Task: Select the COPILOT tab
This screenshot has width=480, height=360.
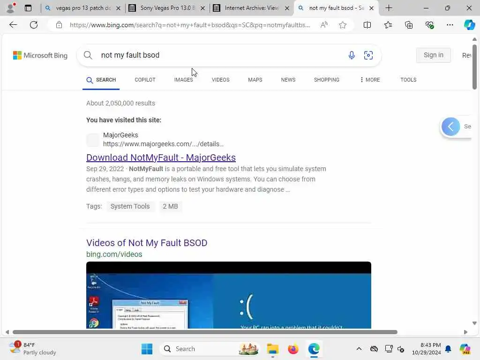Action: click(145, 80)
